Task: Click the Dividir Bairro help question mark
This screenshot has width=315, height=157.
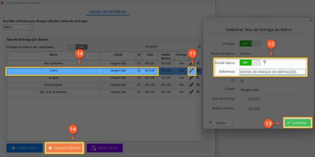Action: [264, 63]
